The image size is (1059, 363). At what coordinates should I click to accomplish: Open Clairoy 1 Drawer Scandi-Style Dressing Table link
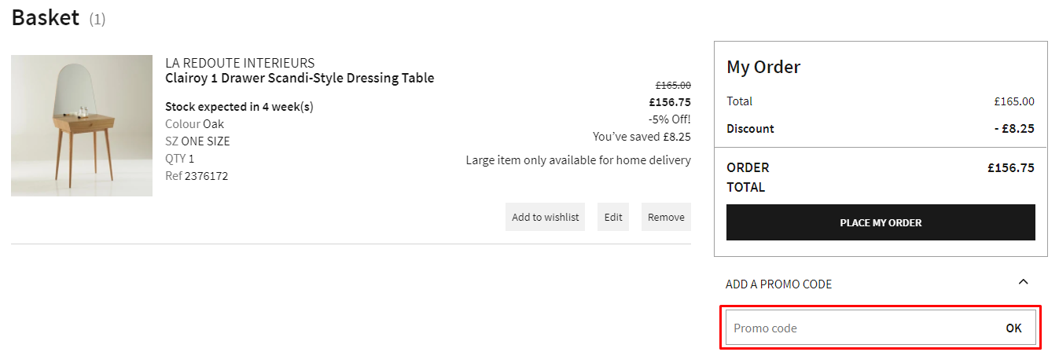(x=300, y=78)
